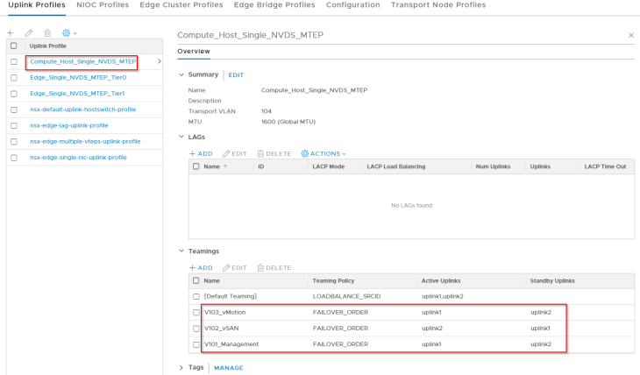Select the Edge_Single_NVDS_MTEP_Tier0 checkbox
The image size is (640, 375).
pos(13,77)
